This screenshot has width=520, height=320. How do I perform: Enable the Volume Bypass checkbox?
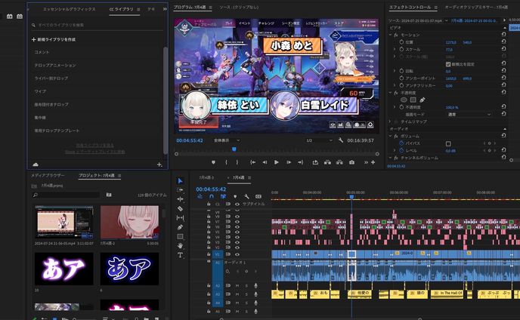(x=448, y=143)
